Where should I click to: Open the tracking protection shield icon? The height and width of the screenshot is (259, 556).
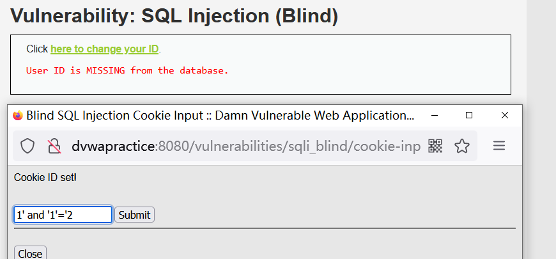27,146
